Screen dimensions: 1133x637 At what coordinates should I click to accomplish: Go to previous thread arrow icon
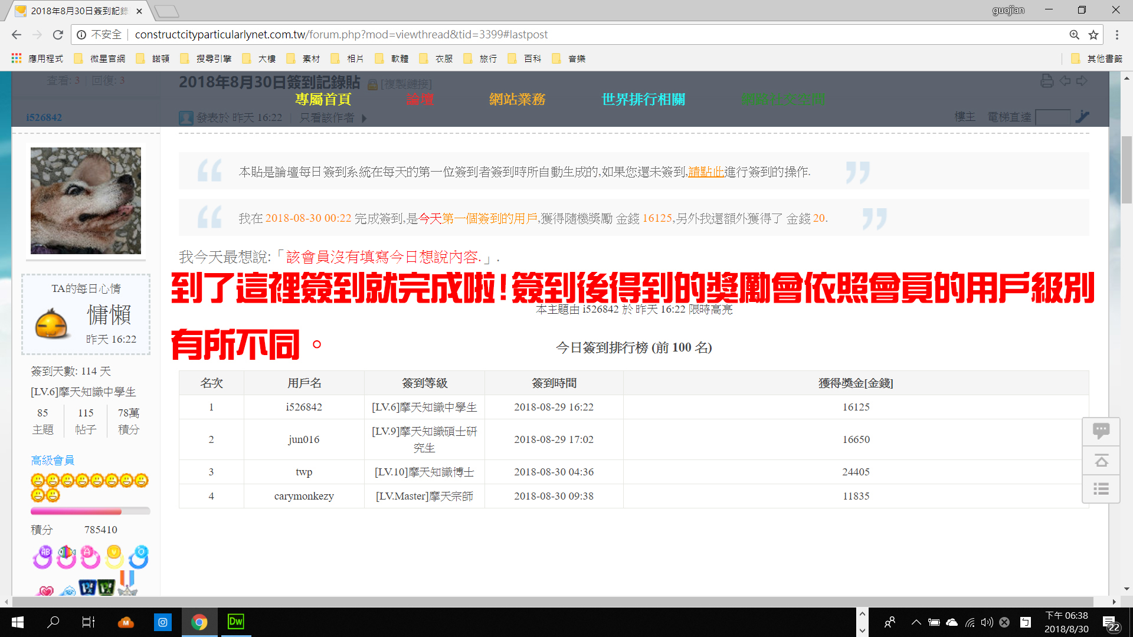click(x=1065, y=81)
